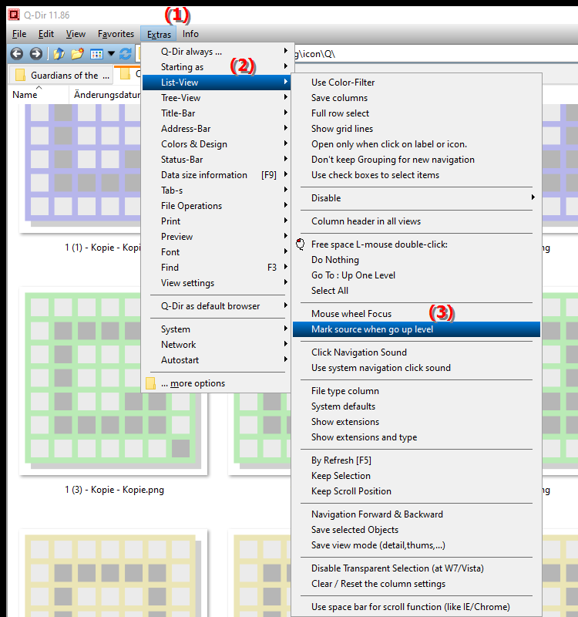Expand Starting as submenu
This screenshot has height=617, width=578.
pos(217,67)
